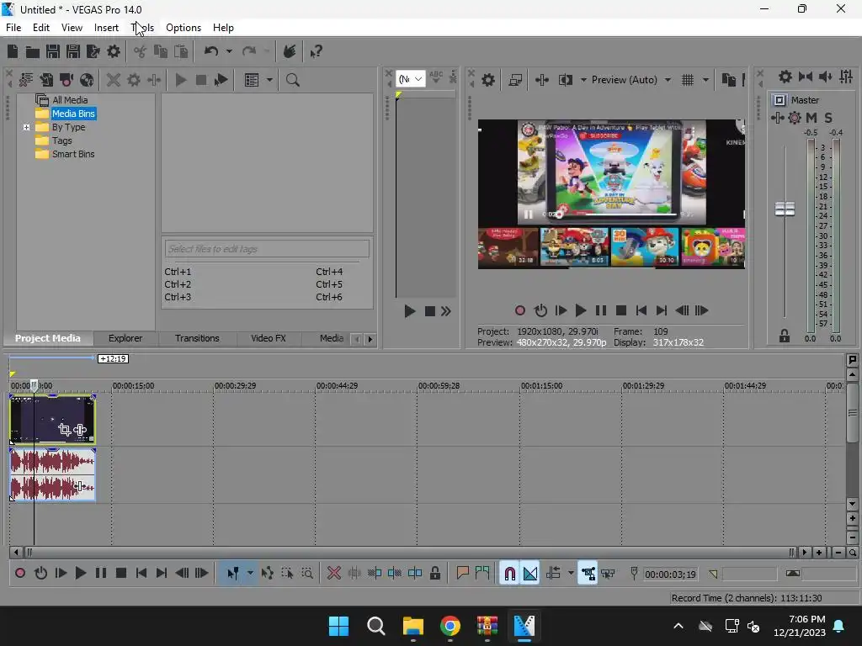Click the Undo arrow icon
Screen dimensions: 862x646
pyautogui.click(x=211, y=51)
